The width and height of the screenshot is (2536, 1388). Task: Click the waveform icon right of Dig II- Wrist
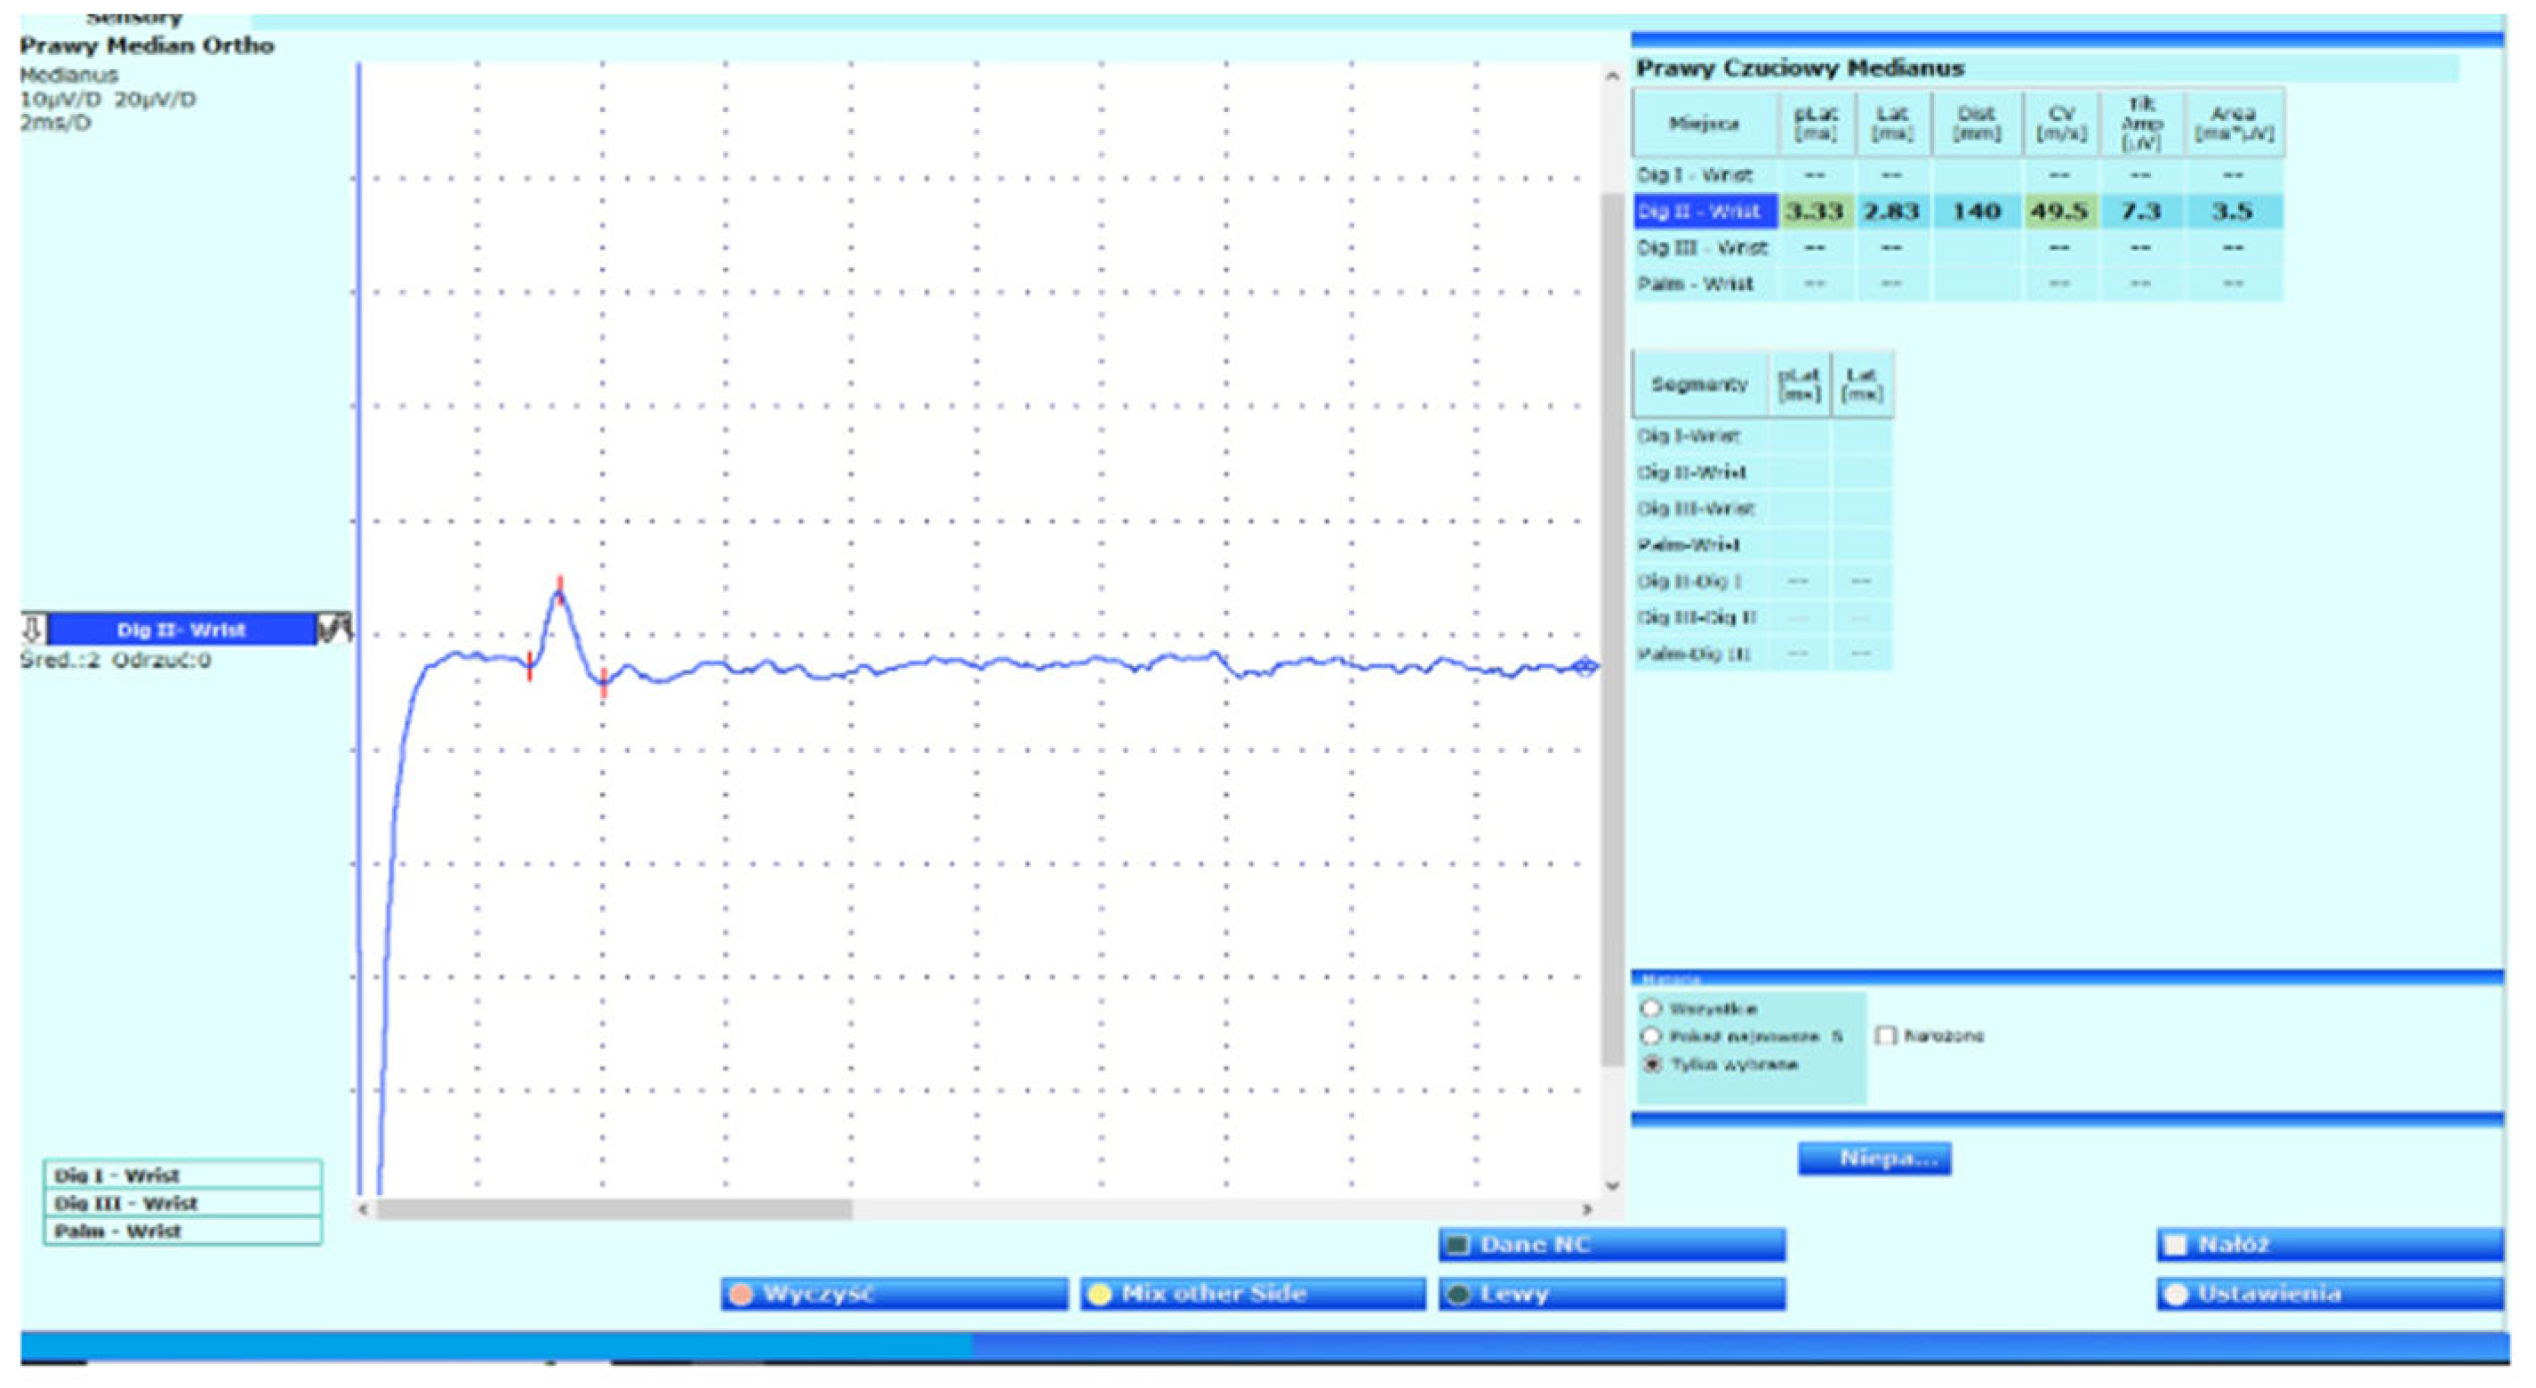tap(334, 628)
